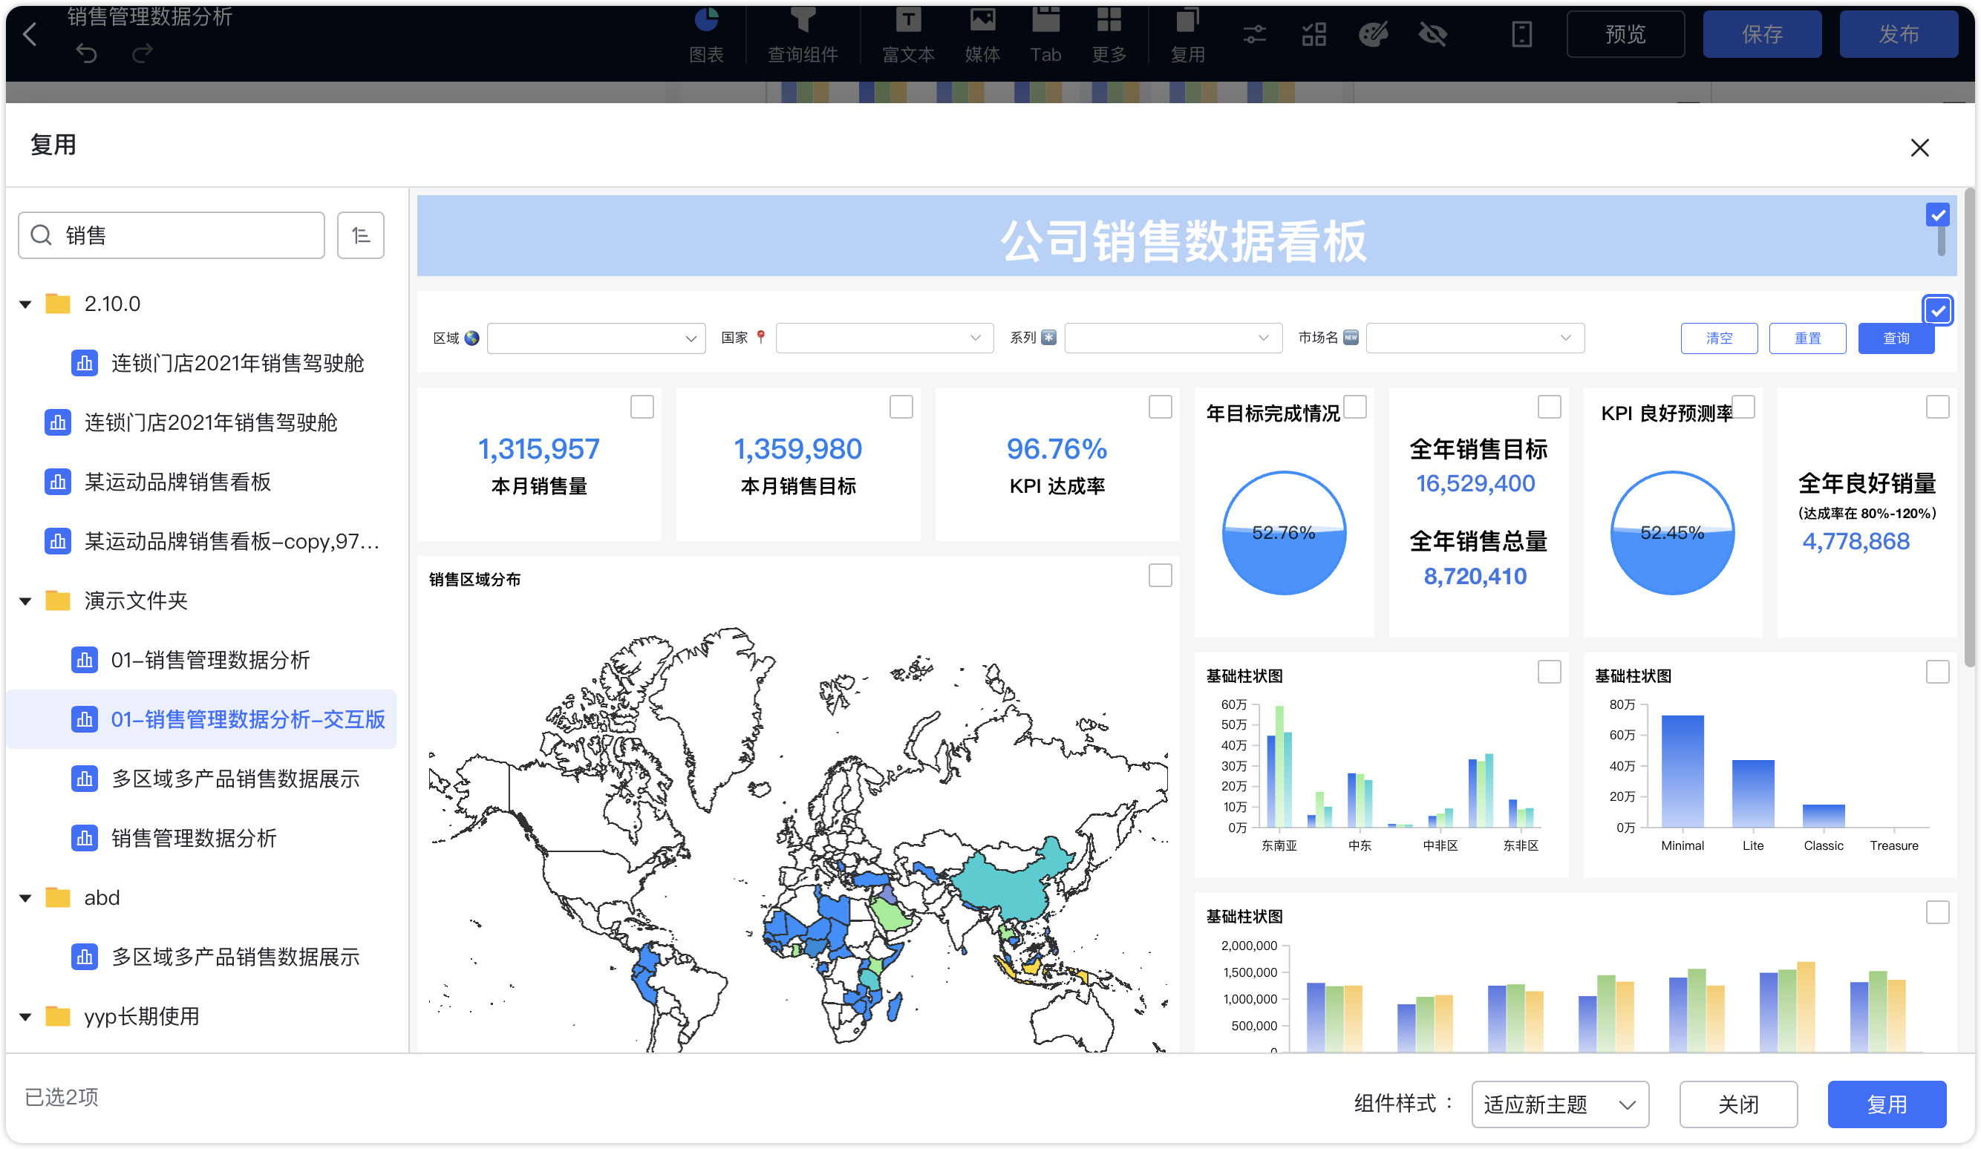The width and height of the screenshot is (1981, 1149).
Task: Check the 年目标完成情况 gauge checkbox
Action: 1354,407
